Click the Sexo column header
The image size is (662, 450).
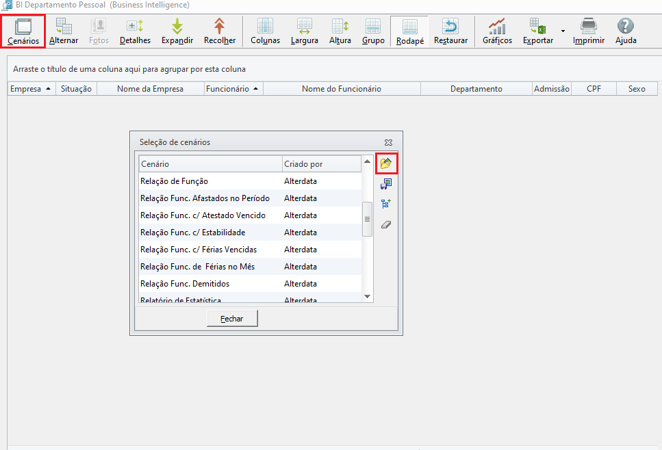[637, 89]
